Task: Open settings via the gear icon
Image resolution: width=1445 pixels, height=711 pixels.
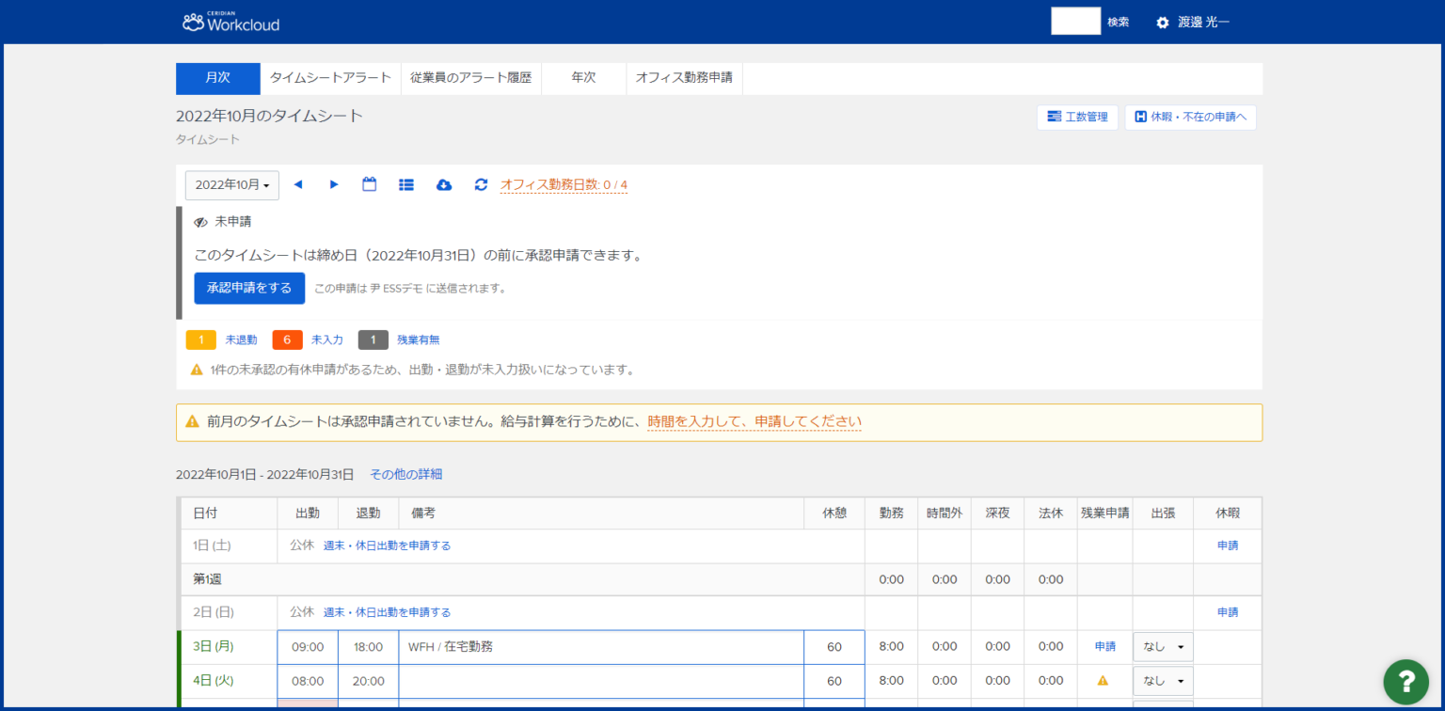Action: tap(1162, 21)
